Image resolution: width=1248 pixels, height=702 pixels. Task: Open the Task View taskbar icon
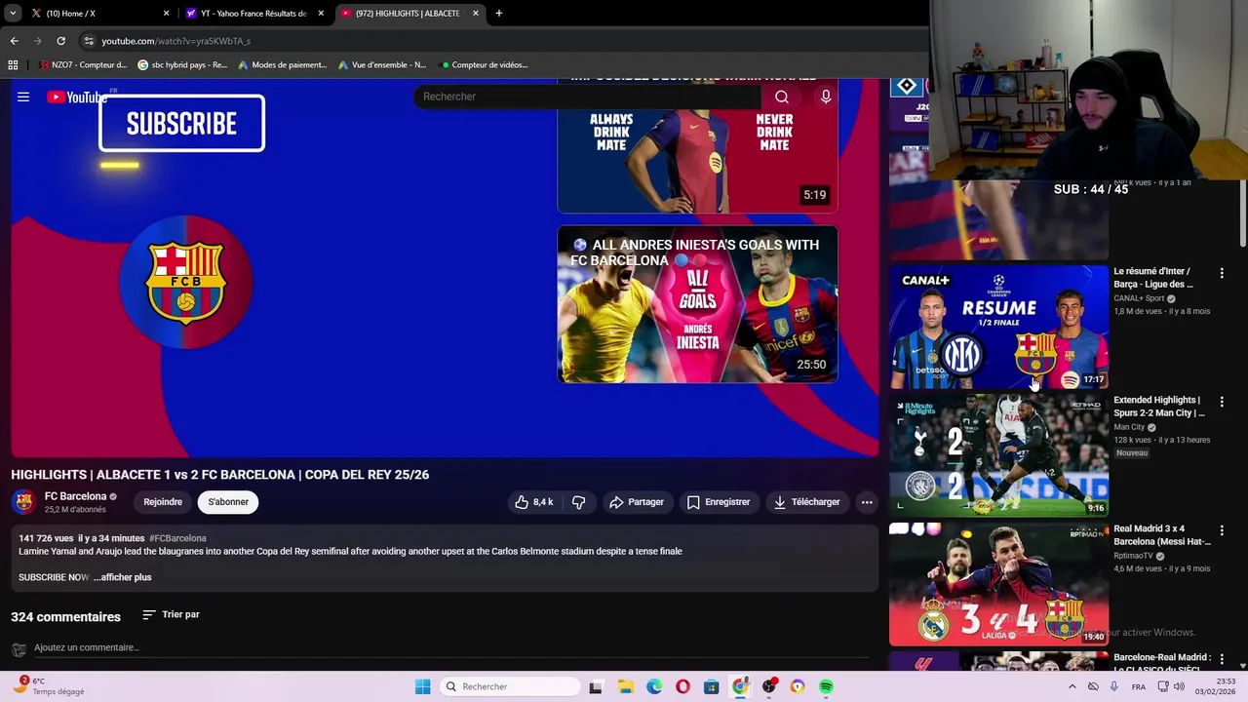596,686
